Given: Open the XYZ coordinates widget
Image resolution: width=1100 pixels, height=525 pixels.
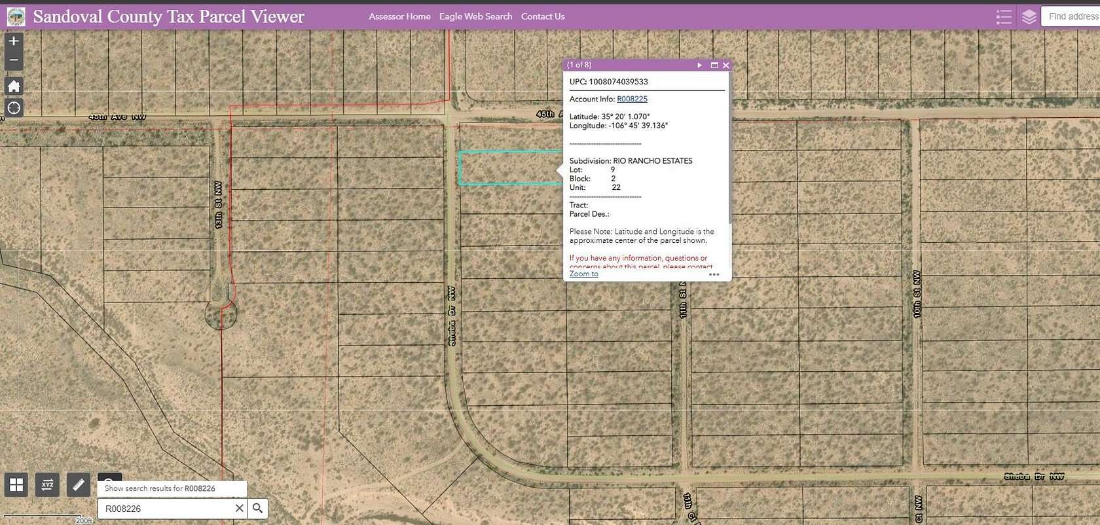Looking at the screenshot, I should point(47,484).
